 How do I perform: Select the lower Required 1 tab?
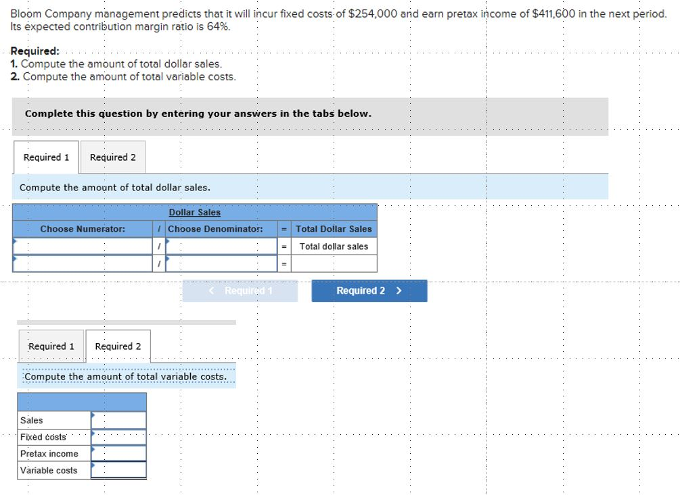coord(51,346)
